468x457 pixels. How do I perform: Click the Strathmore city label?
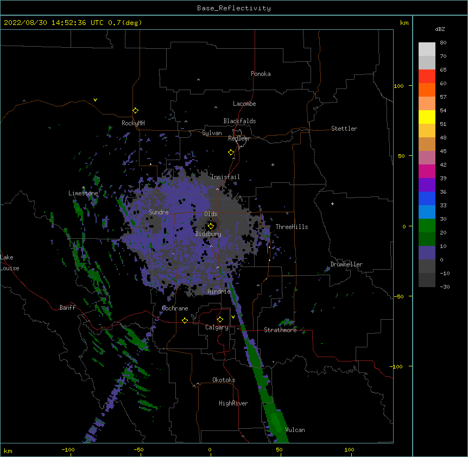point(280,330)
